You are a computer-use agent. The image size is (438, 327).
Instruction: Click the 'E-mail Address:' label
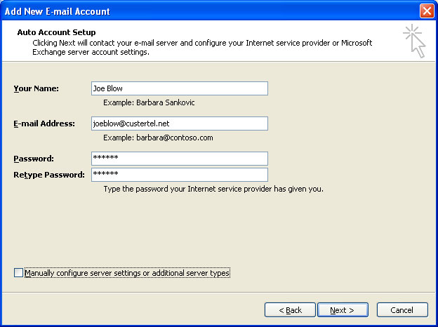pyautogui.click(x=44, y=124)
